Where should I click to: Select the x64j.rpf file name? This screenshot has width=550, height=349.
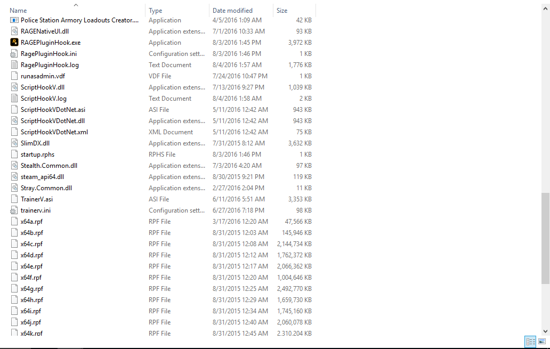[30, 322]
